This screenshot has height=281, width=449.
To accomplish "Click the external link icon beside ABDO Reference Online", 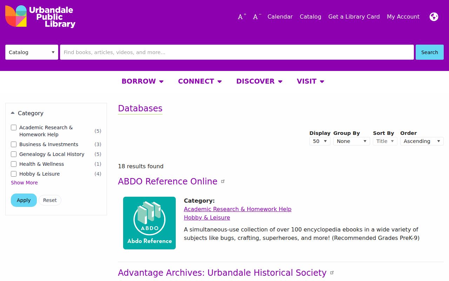I will click(x=223, y=181).
